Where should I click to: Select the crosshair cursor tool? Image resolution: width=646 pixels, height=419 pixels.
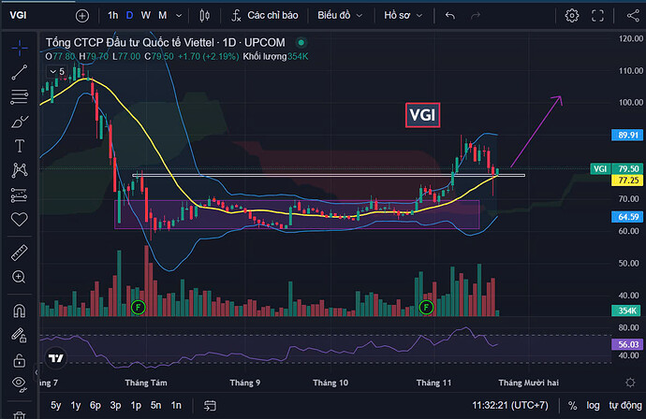point(20,48)
